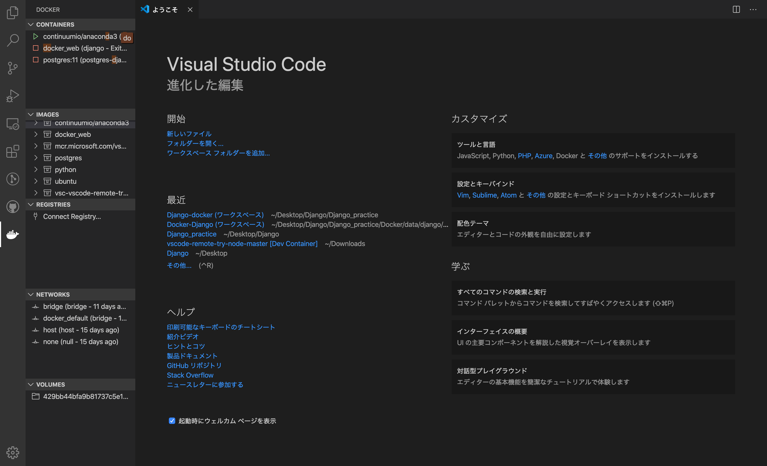The image size is (767, 466).
Task: Click the Sublime keybindings link
Action: pos(485,195)
